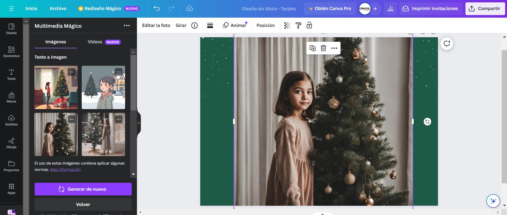Click the design title Diseño sin título

[269, 9]
